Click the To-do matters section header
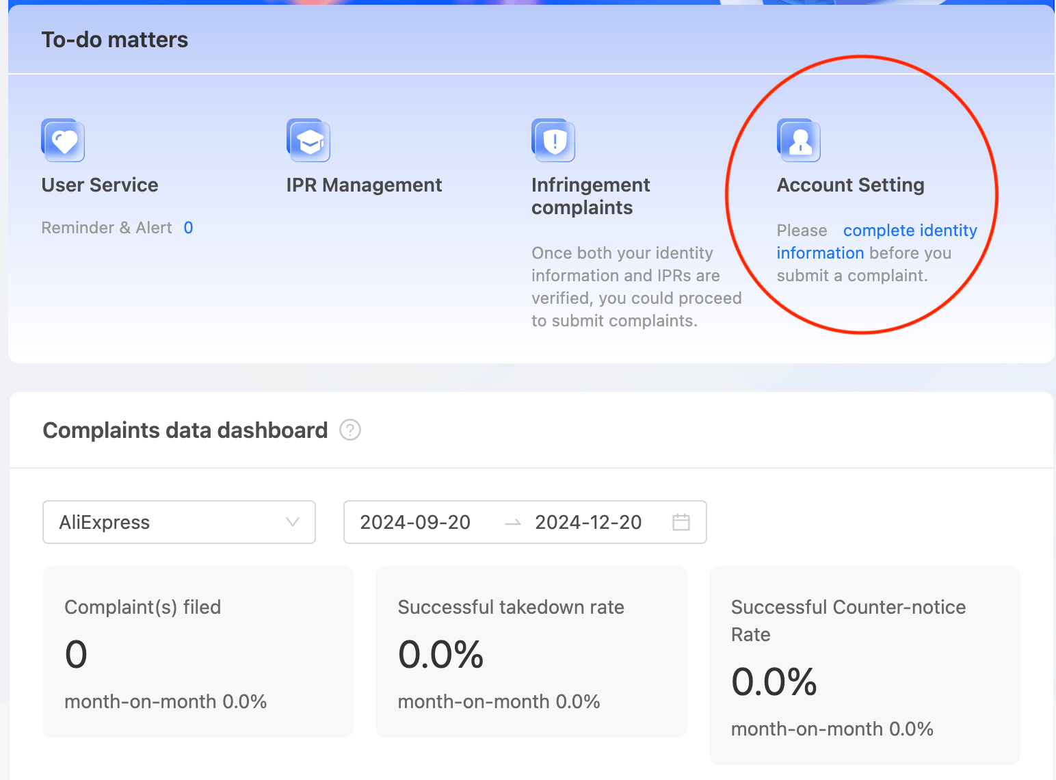This screenshot has width=1056, height=780. (x=114, y=39)
